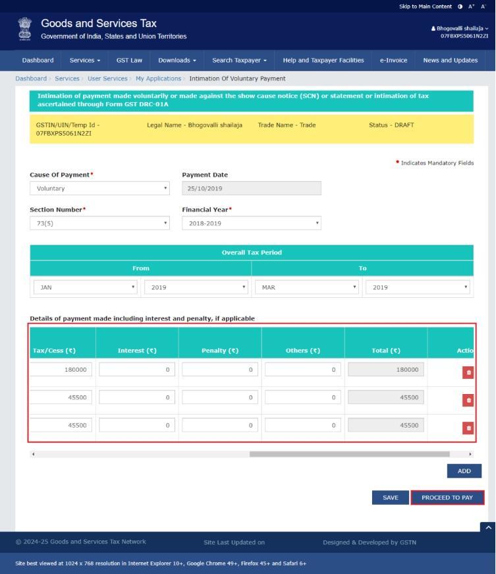The width and height of the screenshot is (496, 574).
Task: Click Penalty field in second row
Action: click(220, 397)
